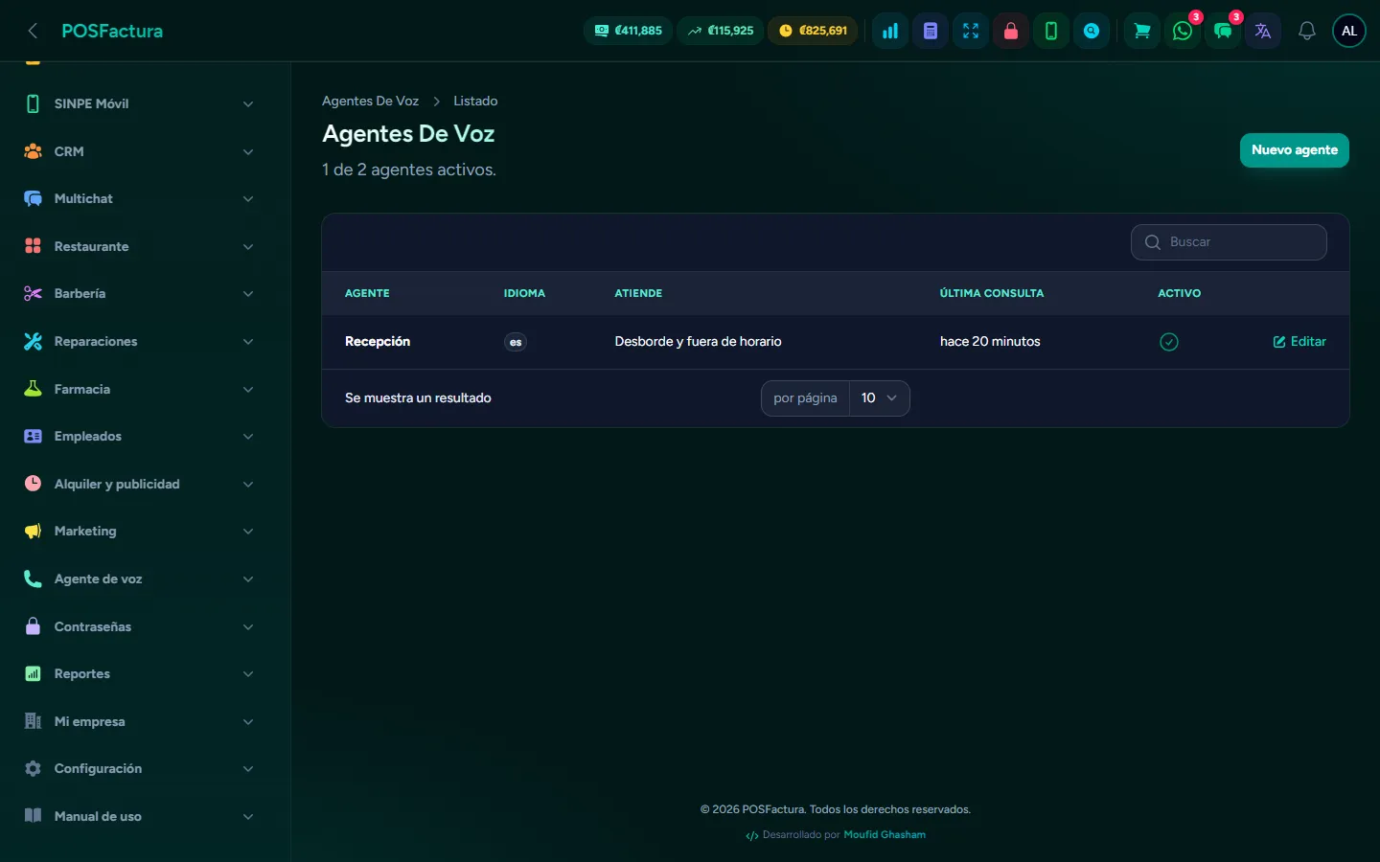Screen dimensions: 1380x862
Task: Focus the Buscar search field
Action: pyautogui.click(x=1229, y=242)
